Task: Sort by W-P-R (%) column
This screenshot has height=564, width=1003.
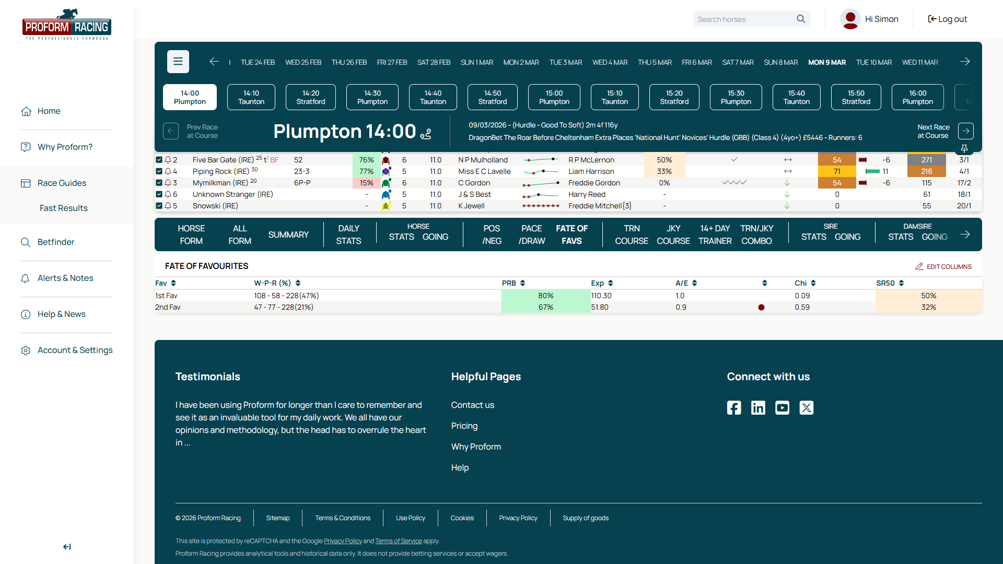Action: tap(277, 283)
